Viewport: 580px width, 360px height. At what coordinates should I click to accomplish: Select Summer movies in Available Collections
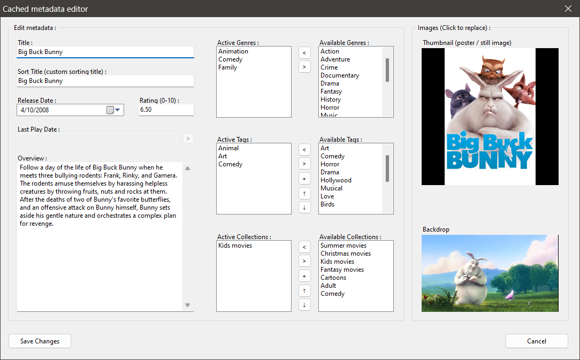(344, 246)
